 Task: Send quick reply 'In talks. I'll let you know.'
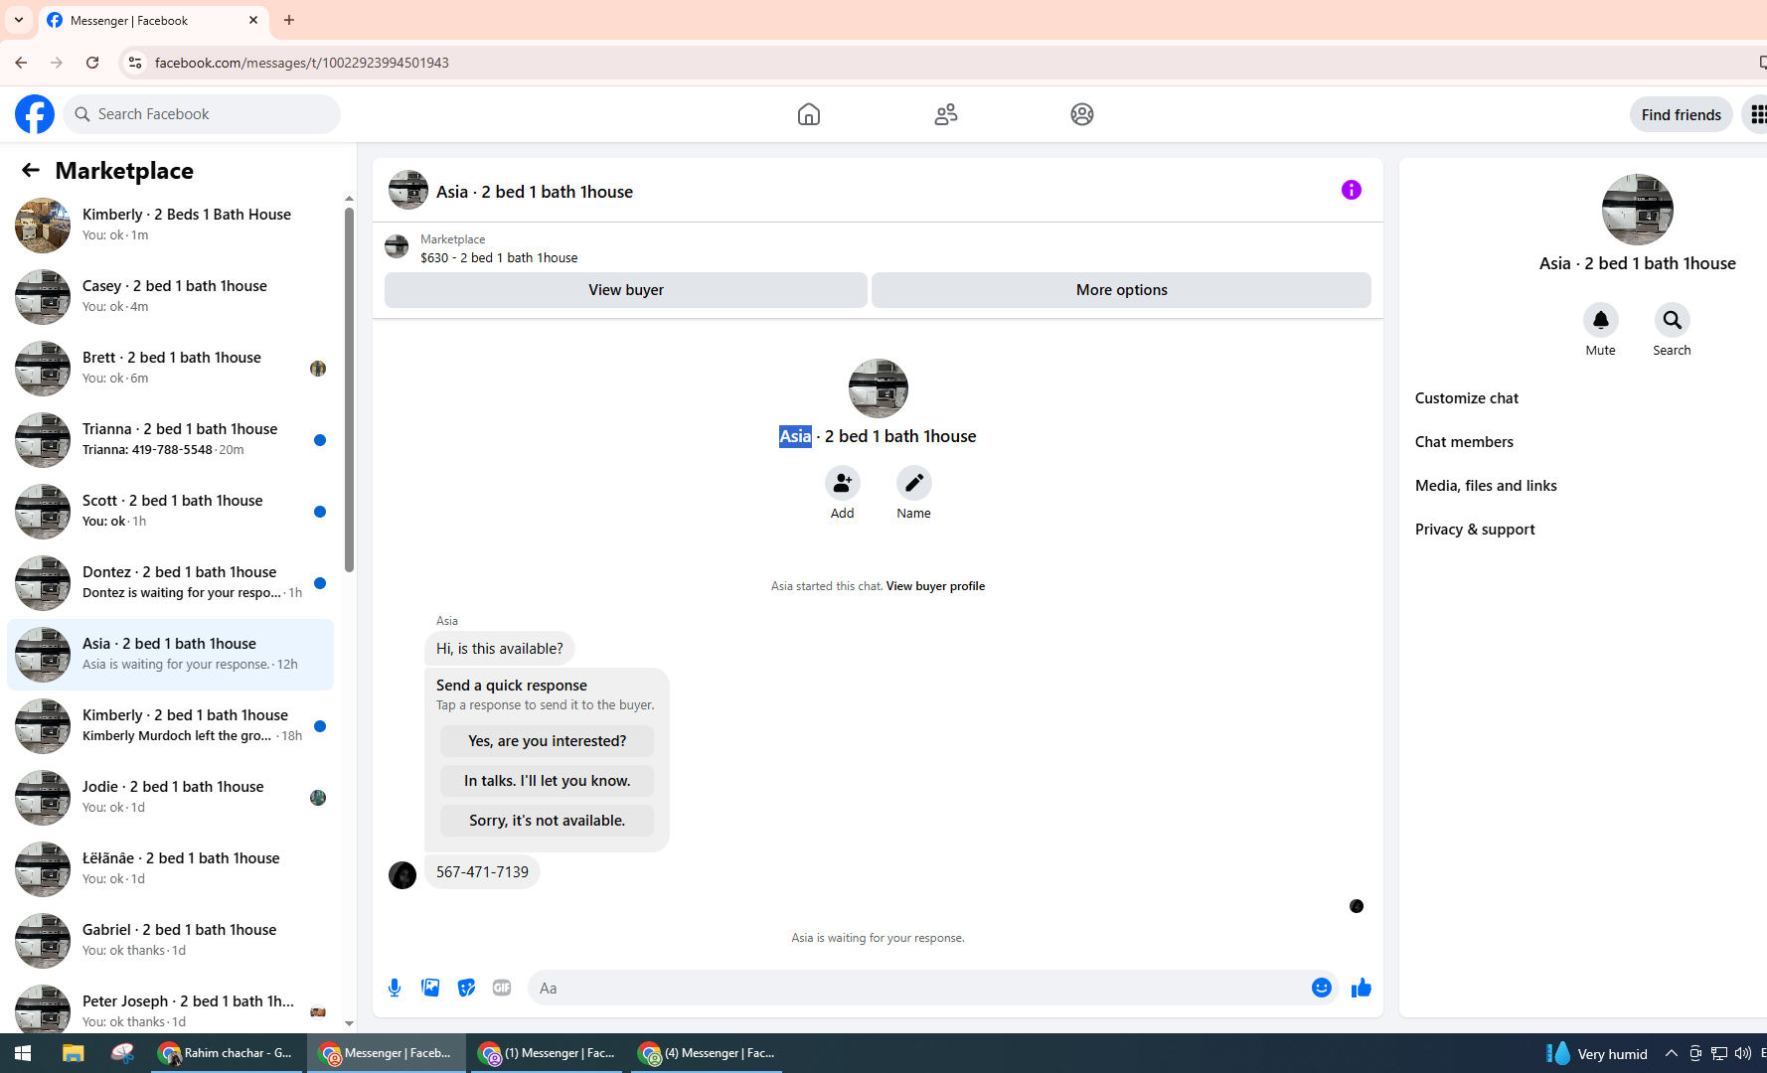click(x=547, y=781)
